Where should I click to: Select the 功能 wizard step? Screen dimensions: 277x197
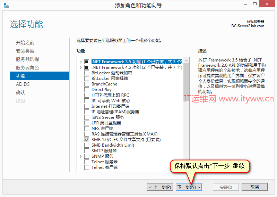39,76
